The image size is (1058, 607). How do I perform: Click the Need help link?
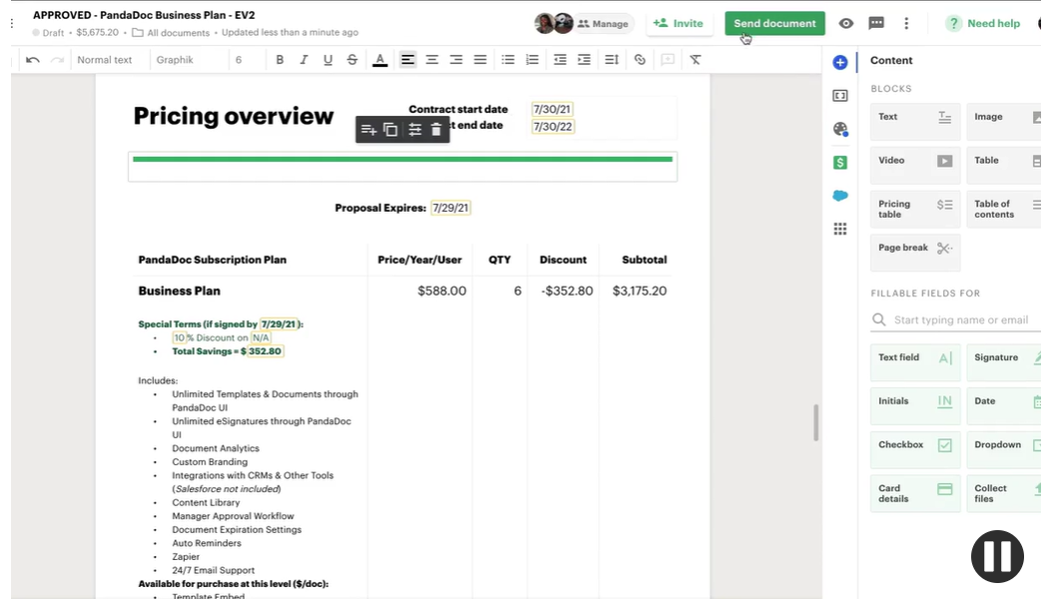(983, 24)
